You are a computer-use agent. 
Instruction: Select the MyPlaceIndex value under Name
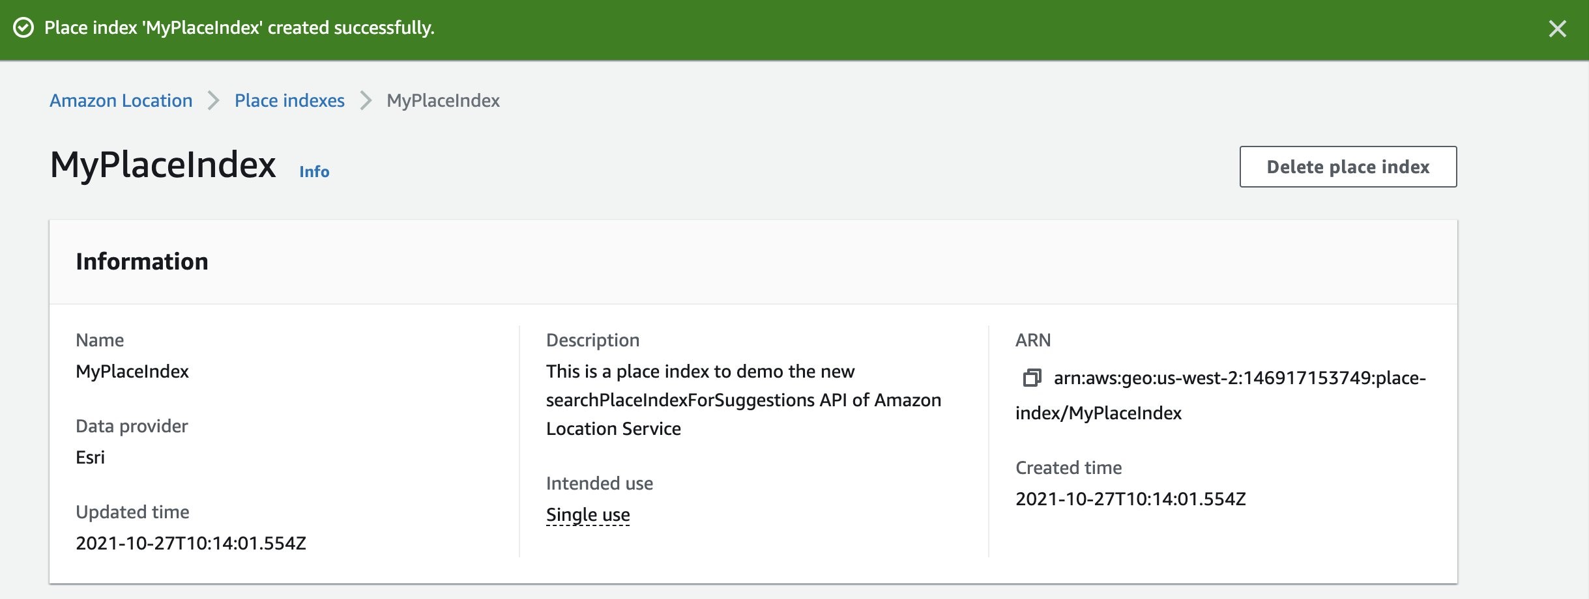tap(132, 371)
